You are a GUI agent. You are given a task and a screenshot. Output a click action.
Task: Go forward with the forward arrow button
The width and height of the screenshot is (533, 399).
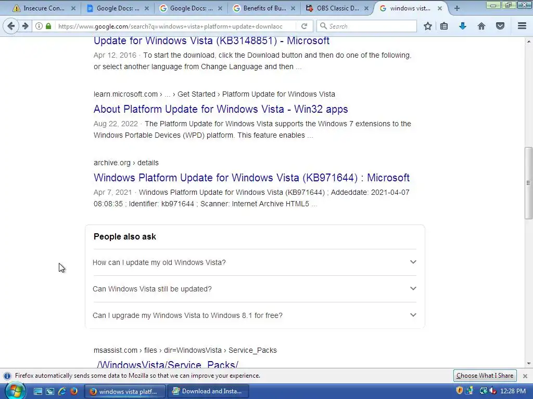25,26
